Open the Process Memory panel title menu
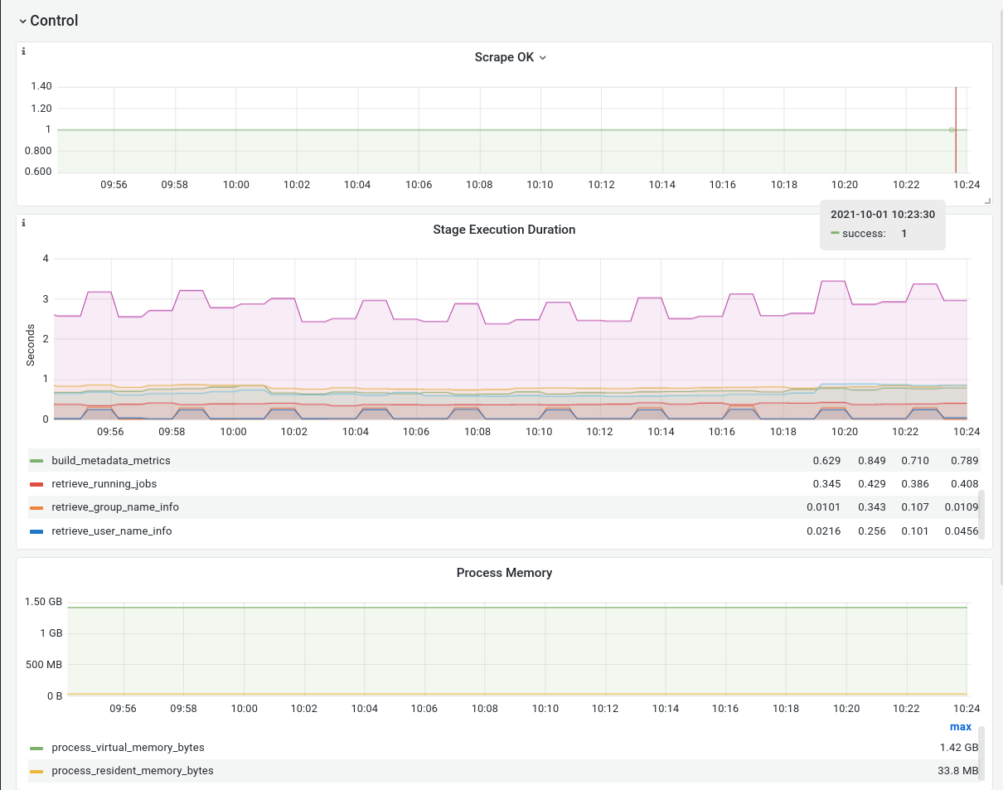The height and width of the screenshot is (790, 1003). pos(504,573)
